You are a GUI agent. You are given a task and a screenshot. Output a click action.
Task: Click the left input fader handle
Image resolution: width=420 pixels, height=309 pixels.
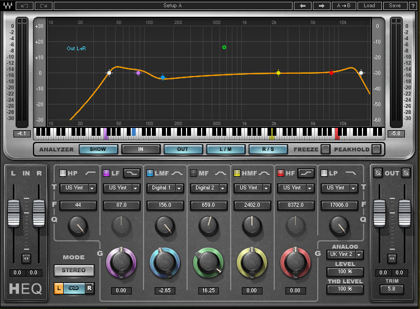[13, 213]
